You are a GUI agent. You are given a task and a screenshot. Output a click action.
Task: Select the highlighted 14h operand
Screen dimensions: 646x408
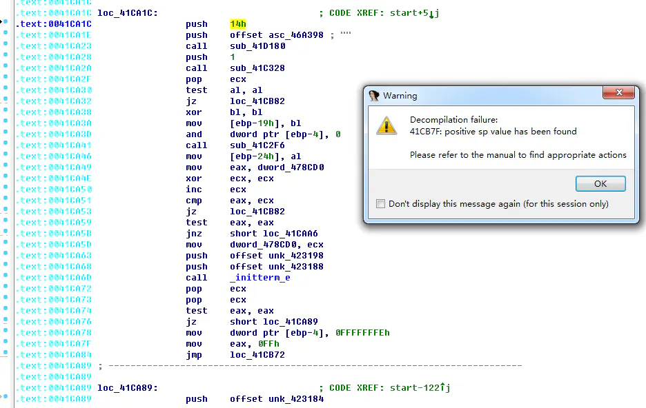[x=238, y=23]
